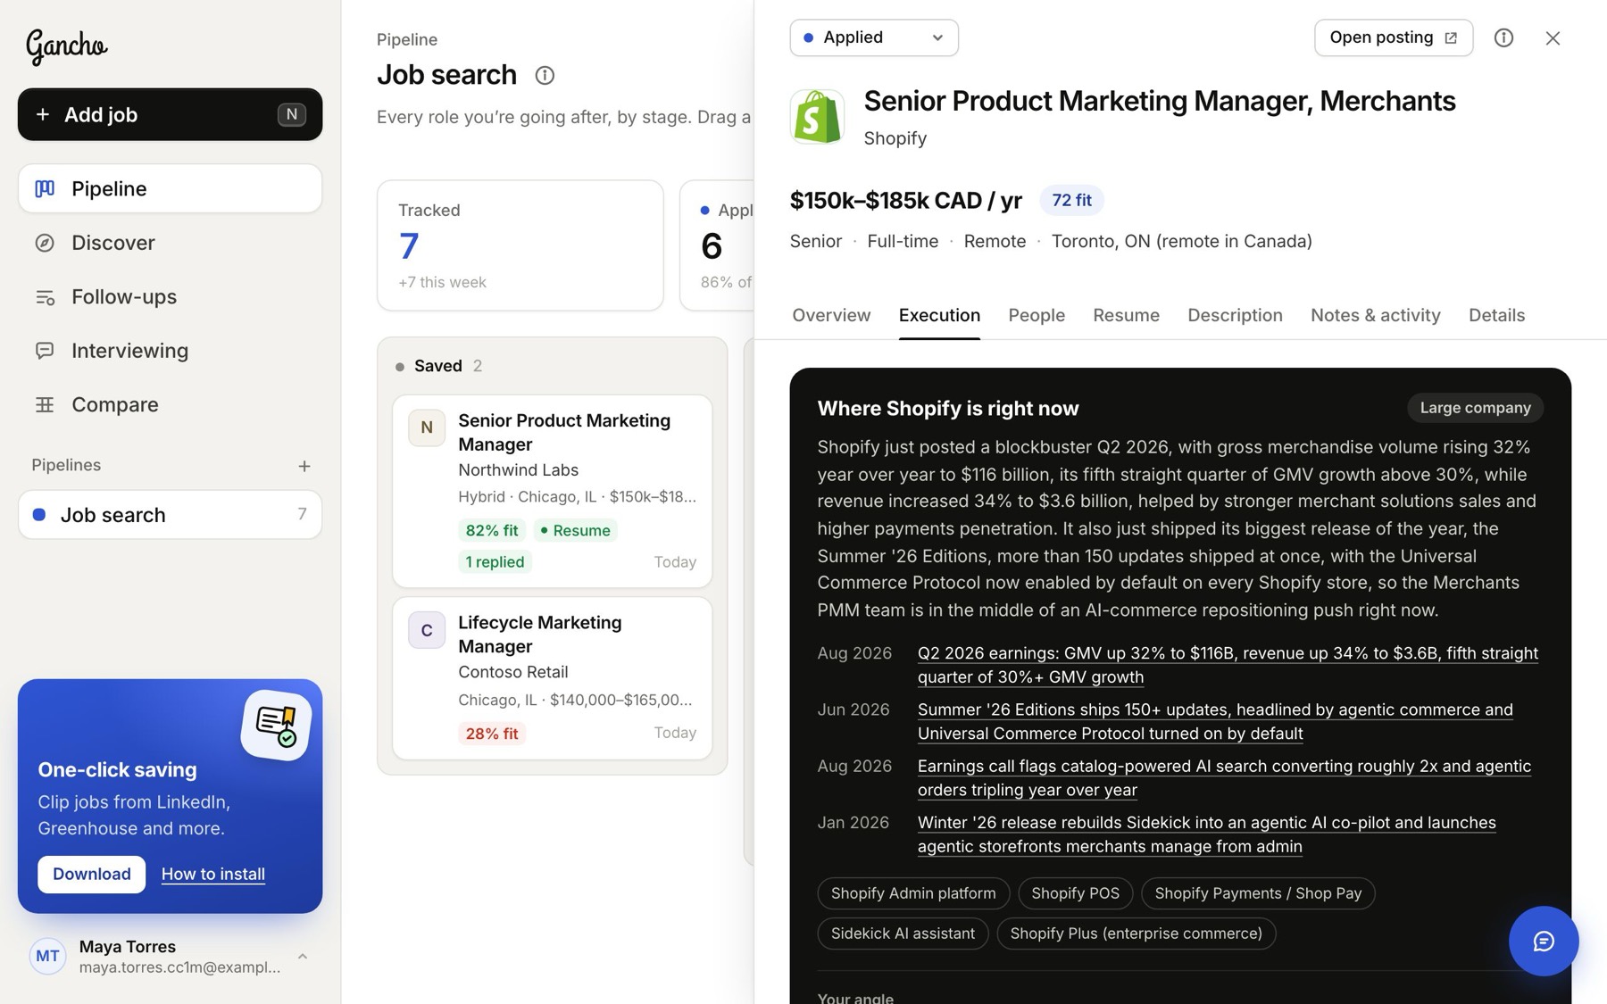Click the Shopify Payments / Shop Pay chip
Screen dimensions: 1607x1004
click(x=1258, y=893)
